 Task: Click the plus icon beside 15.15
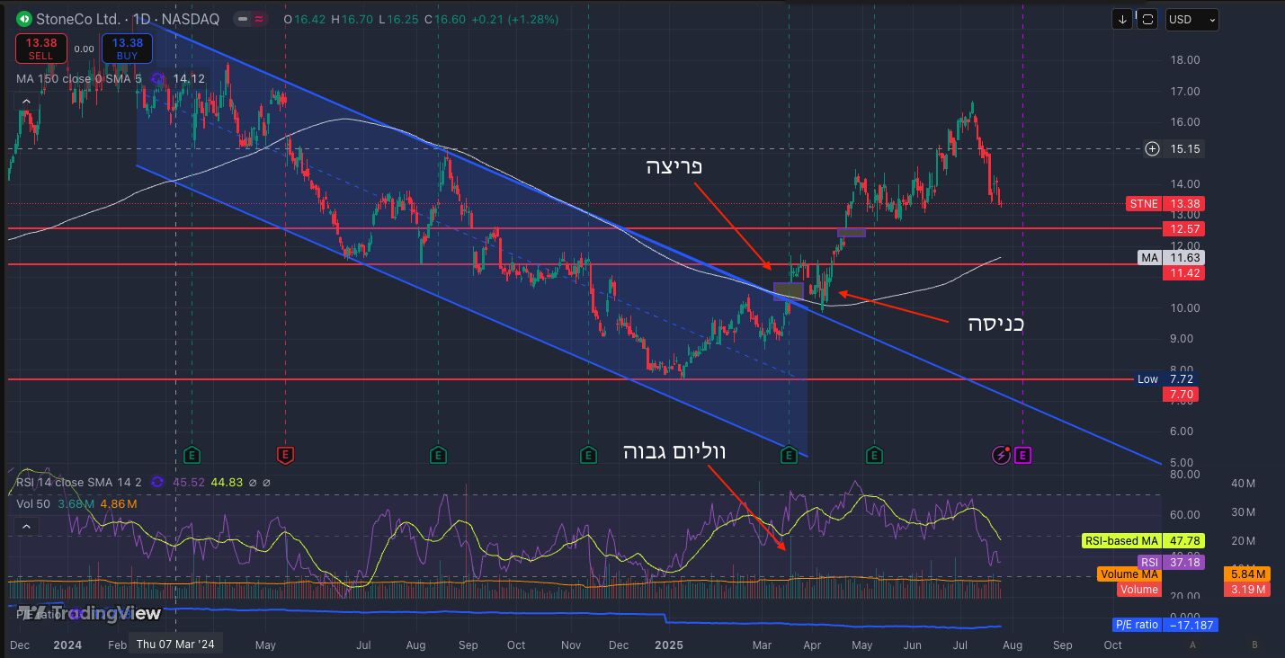click(1152, 148)
